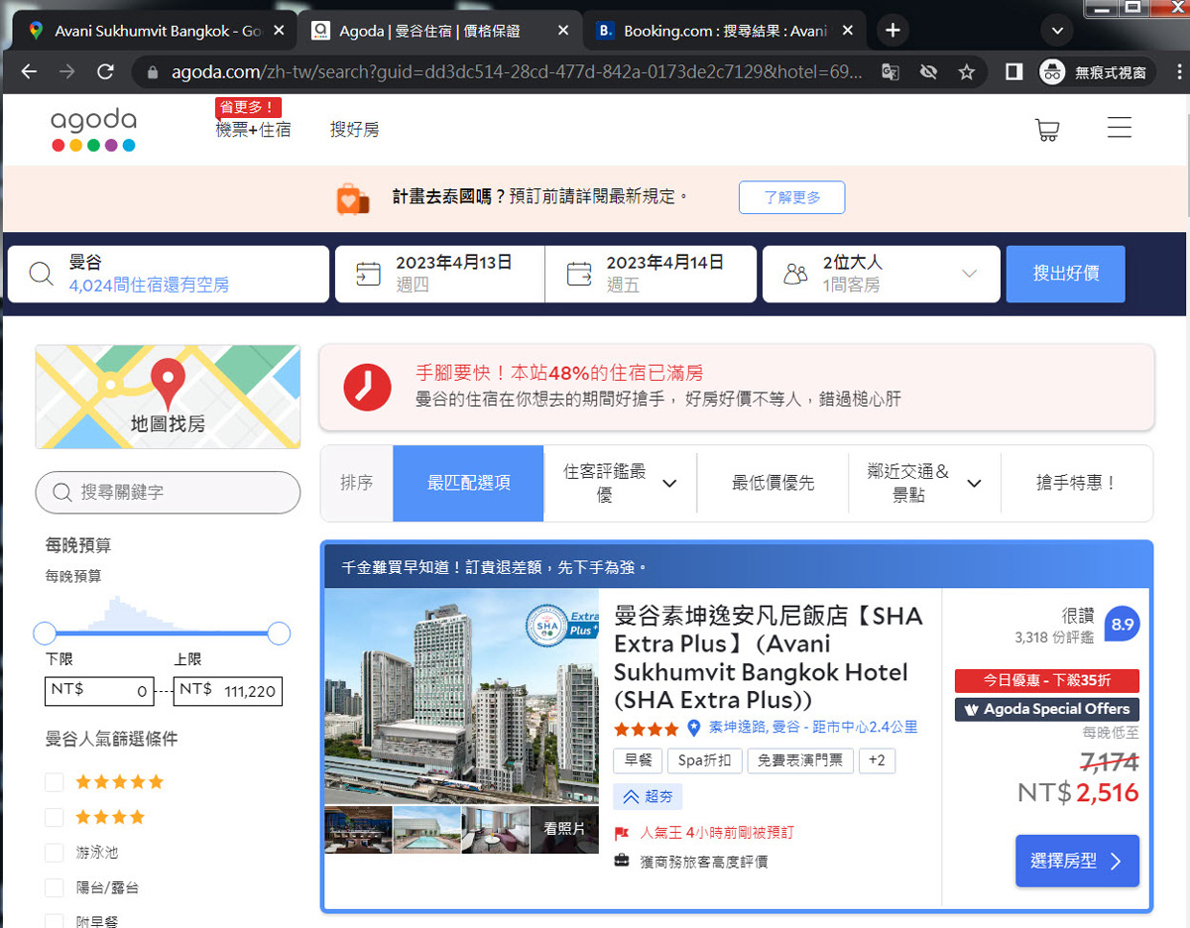The width and height of the screenshot is (1190, 928).
Task: Click the 選擇房型 button
Action: click(x=1077, y=861)
